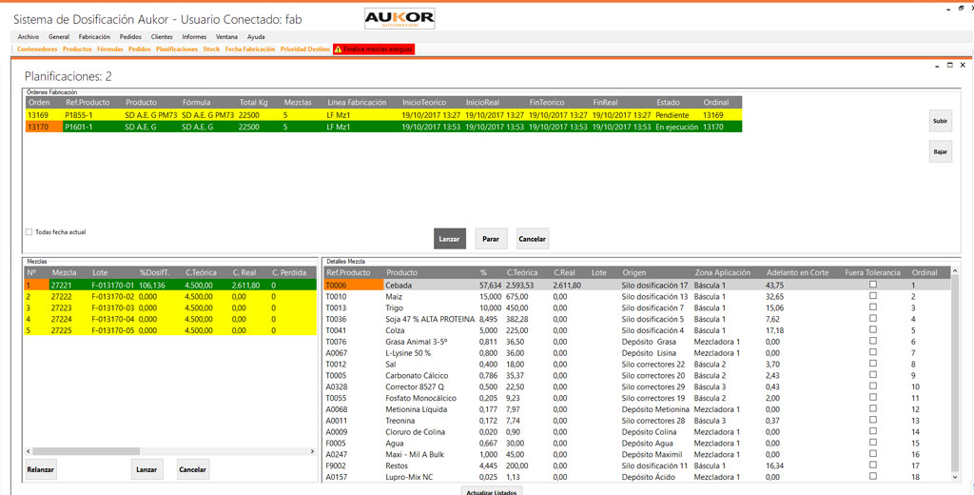Open the Ayuda menu
974x495 pixels.
pos(256,37)
